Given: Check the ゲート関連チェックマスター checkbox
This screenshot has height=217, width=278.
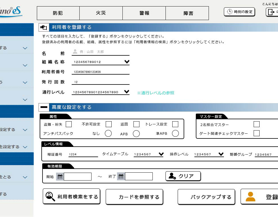Looking at the screenshot, I should [256, 133].
